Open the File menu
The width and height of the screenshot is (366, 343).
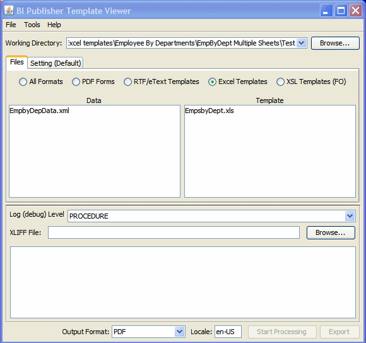[11, 25]
